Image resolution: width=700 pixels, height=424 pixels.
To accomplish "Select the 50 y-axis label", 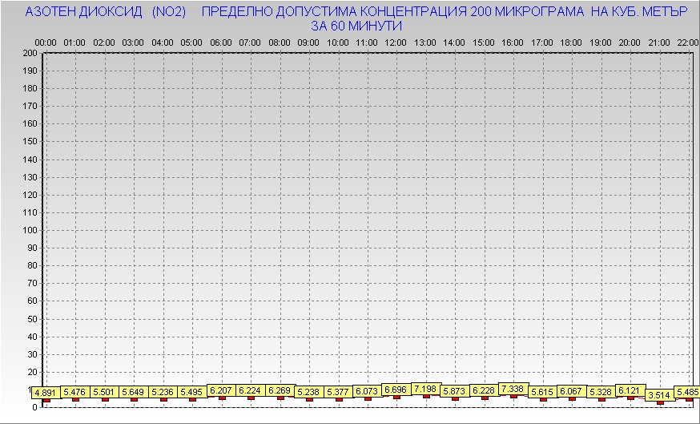I will (x=33, y=319).
